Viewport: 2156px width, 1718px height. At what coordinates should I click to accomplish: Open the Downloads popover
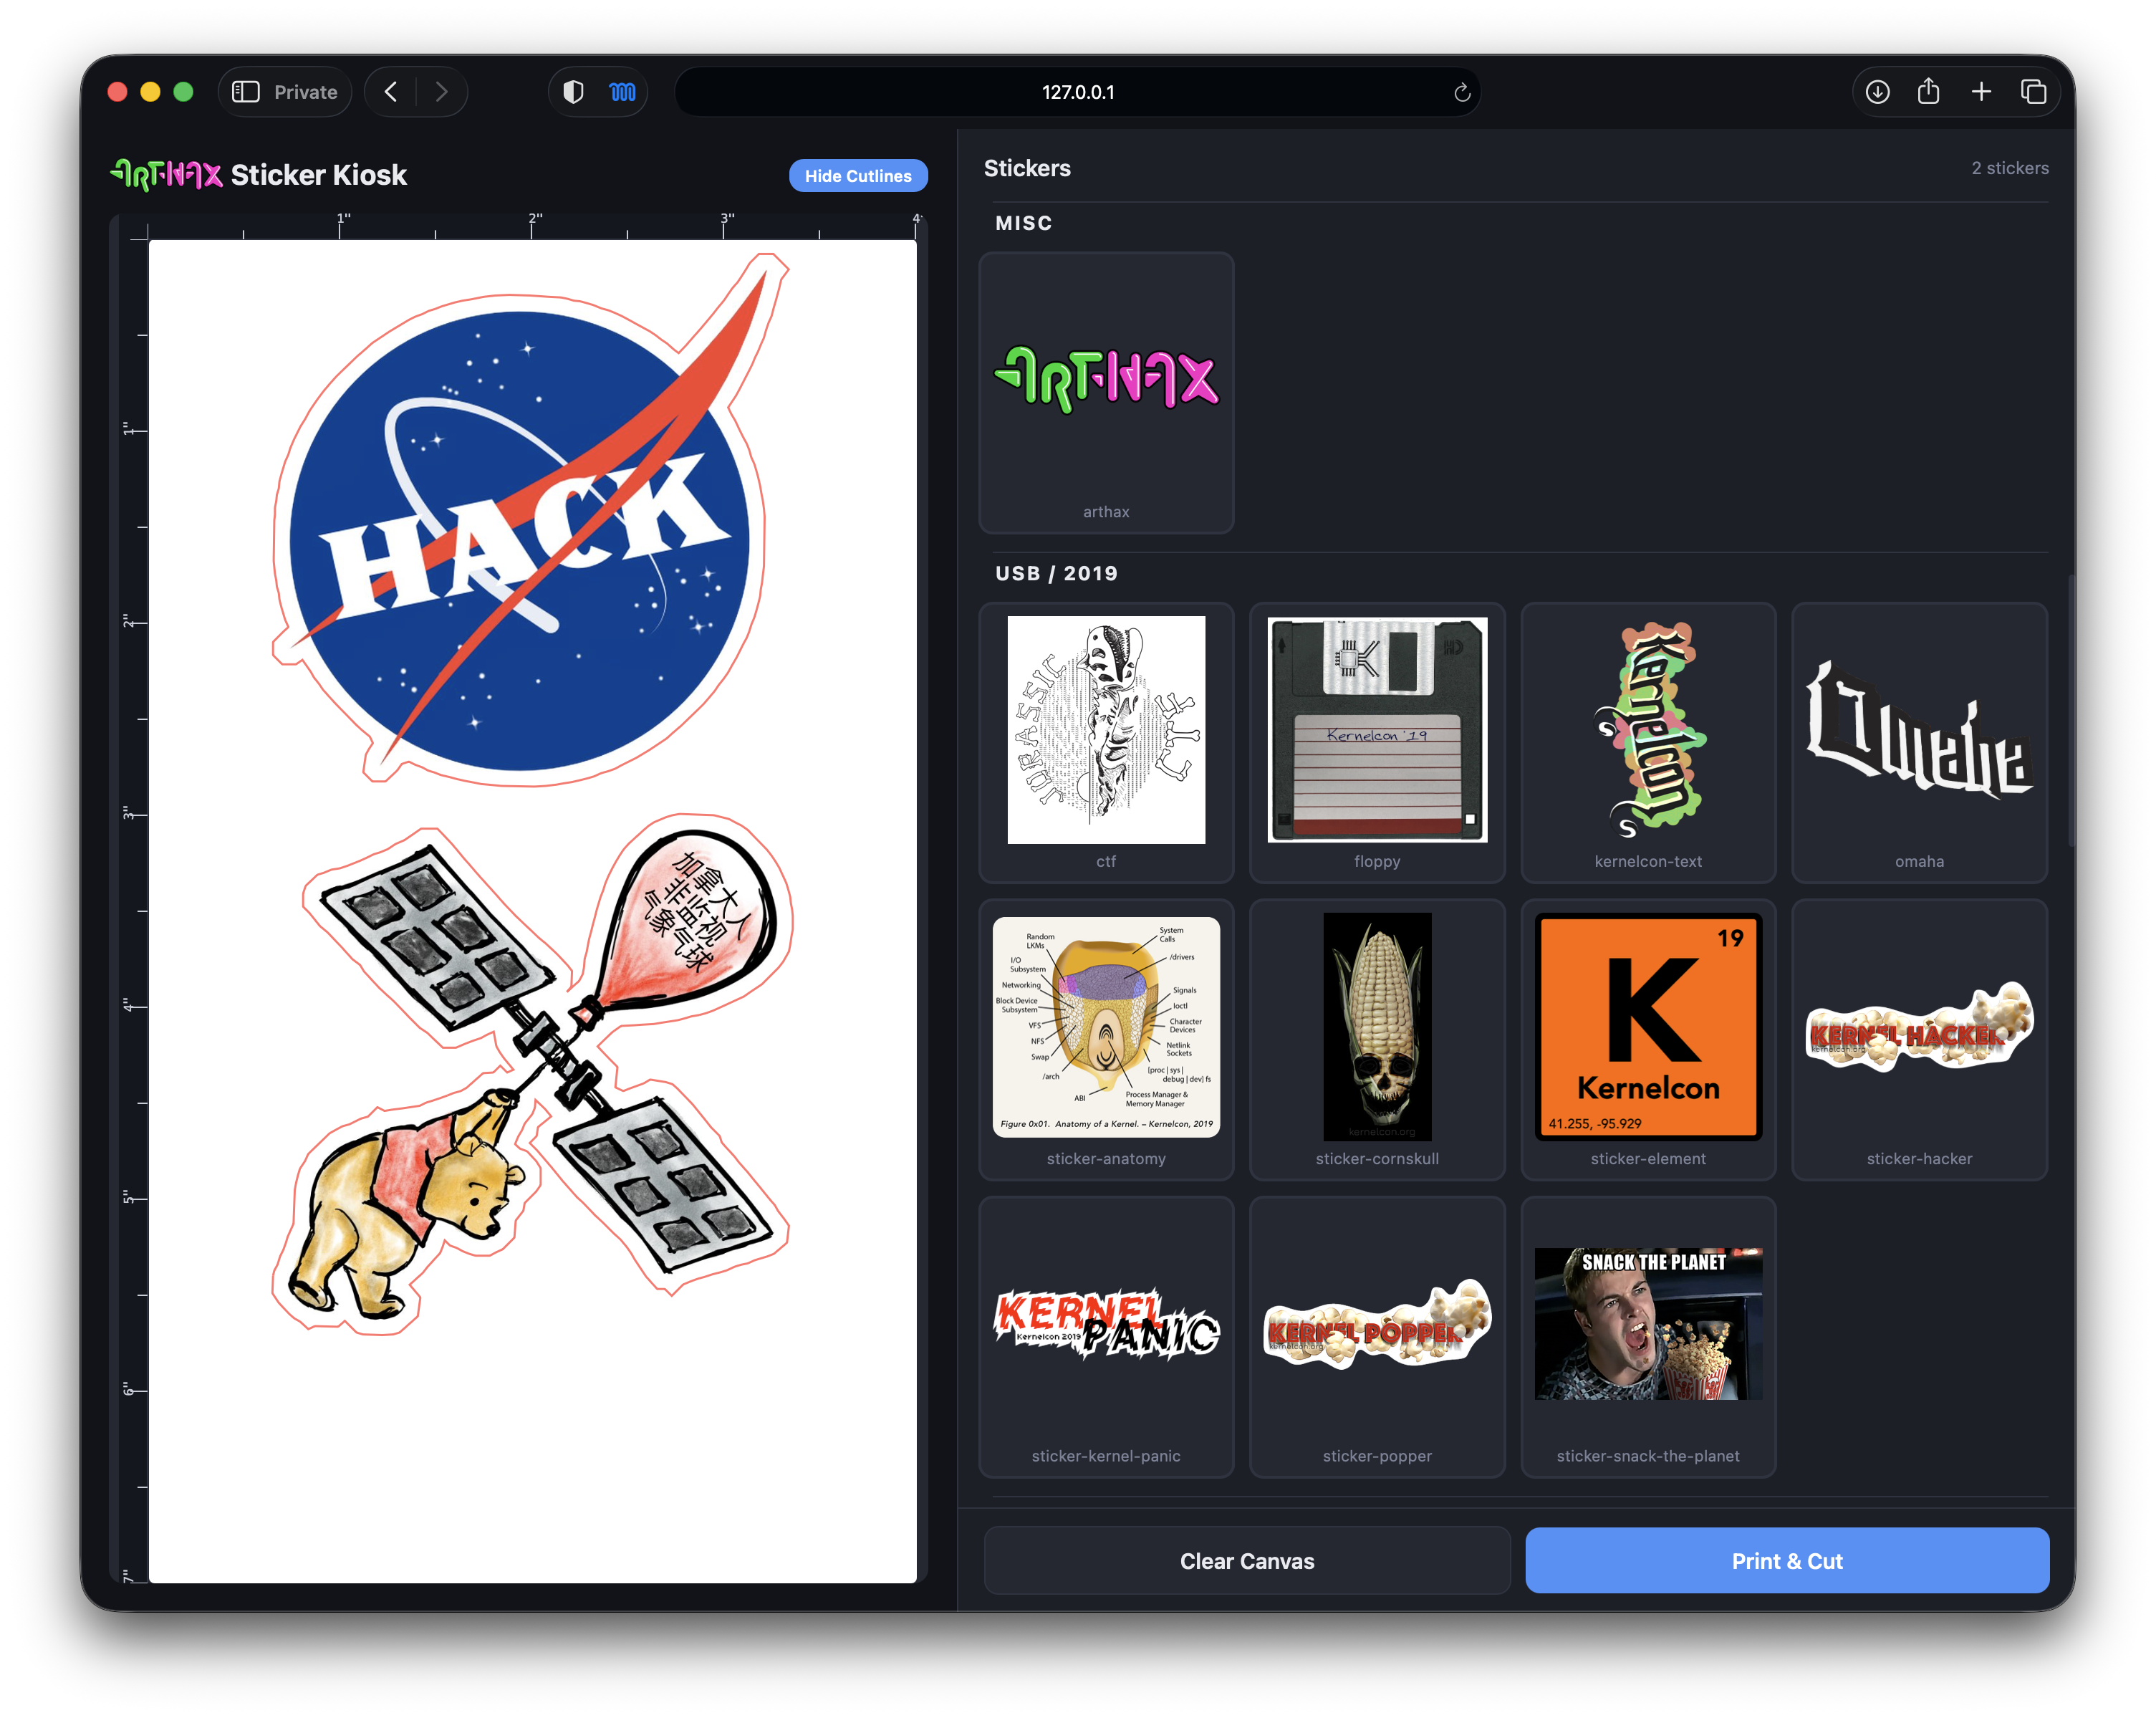click(x=1877, y=91)
